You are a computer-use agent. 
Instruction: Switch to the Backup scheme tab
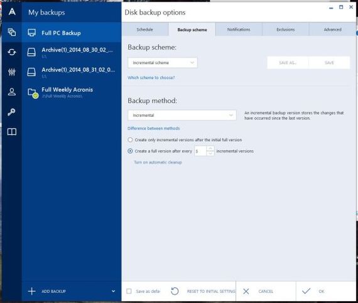pos(192,29)
